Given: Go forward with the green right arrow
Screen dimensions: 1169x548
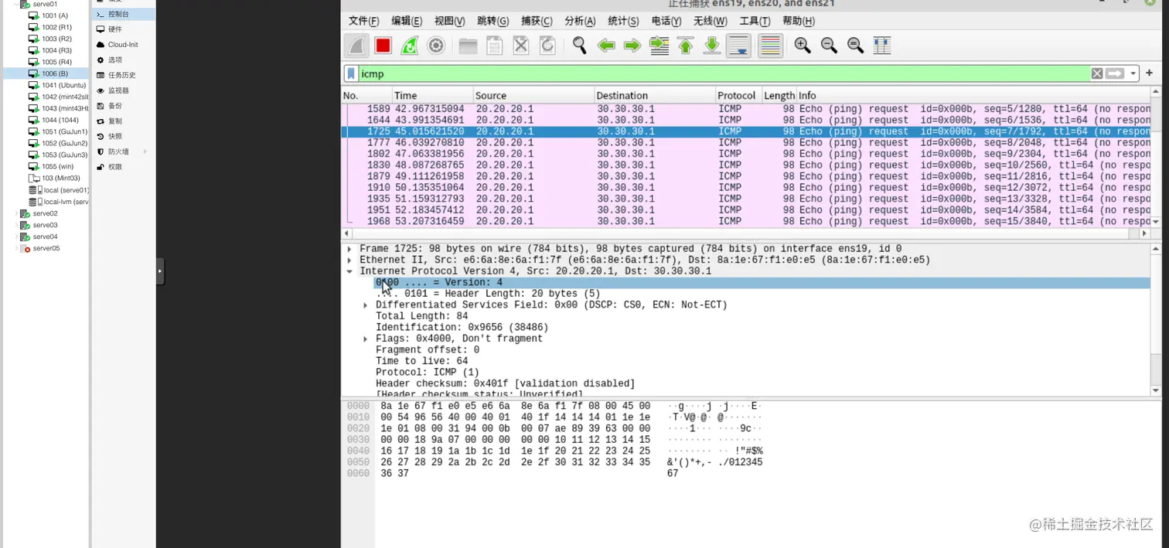Looking at the screenshot, I should [632, 46].
